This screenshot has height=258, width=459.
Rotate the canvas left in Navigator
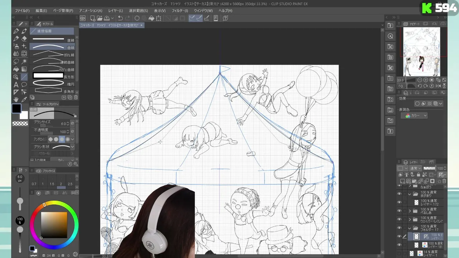[420, 86]
